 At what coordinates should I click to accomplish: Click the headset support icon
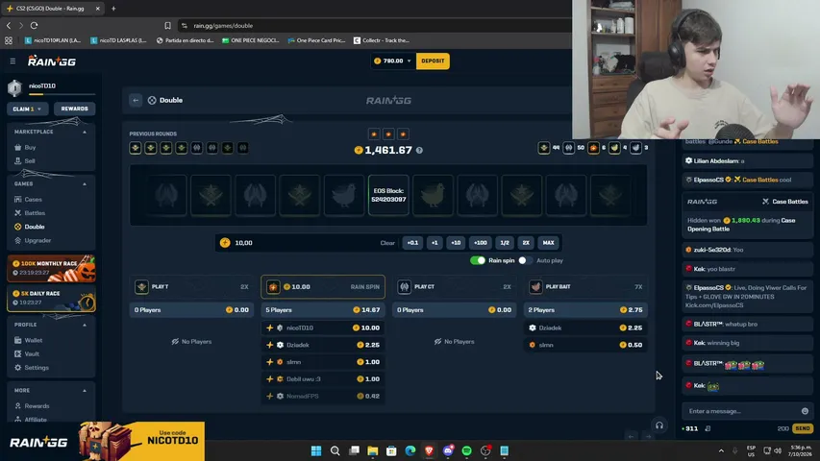pos(659,425)
